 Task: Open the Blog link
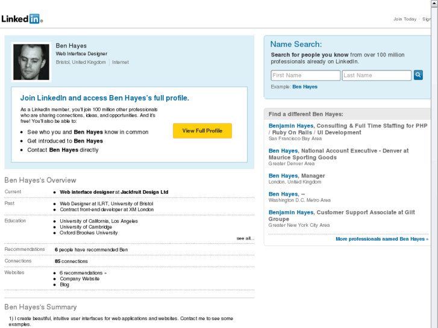pos(64,285)
